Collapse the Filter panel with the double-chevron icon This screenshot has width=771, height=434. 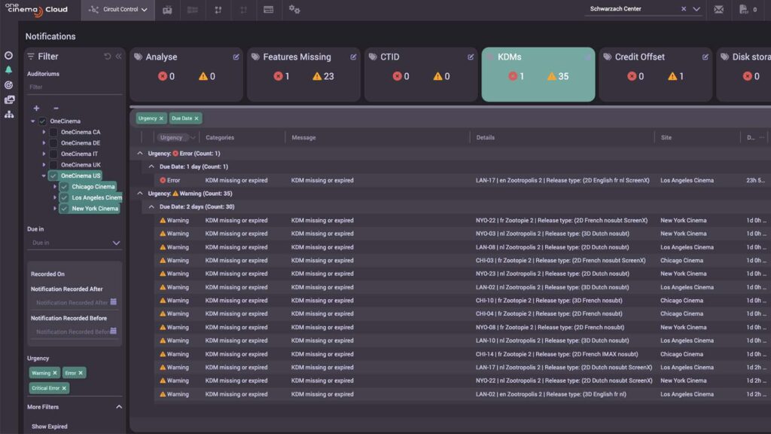[118, 57]
